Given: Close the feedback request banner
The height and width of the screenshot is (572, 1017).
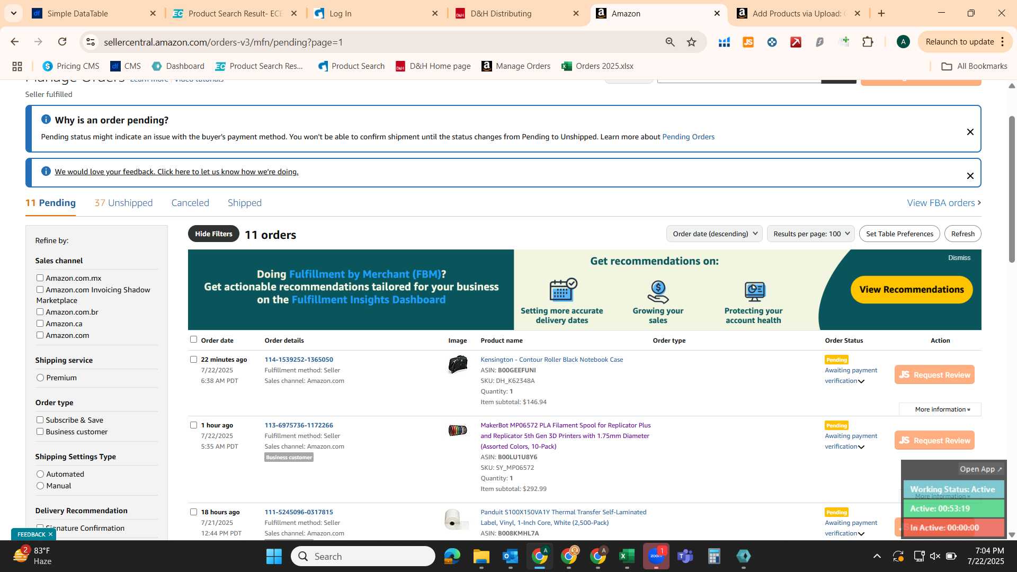Looking at the screenshot, I should 970,176.
